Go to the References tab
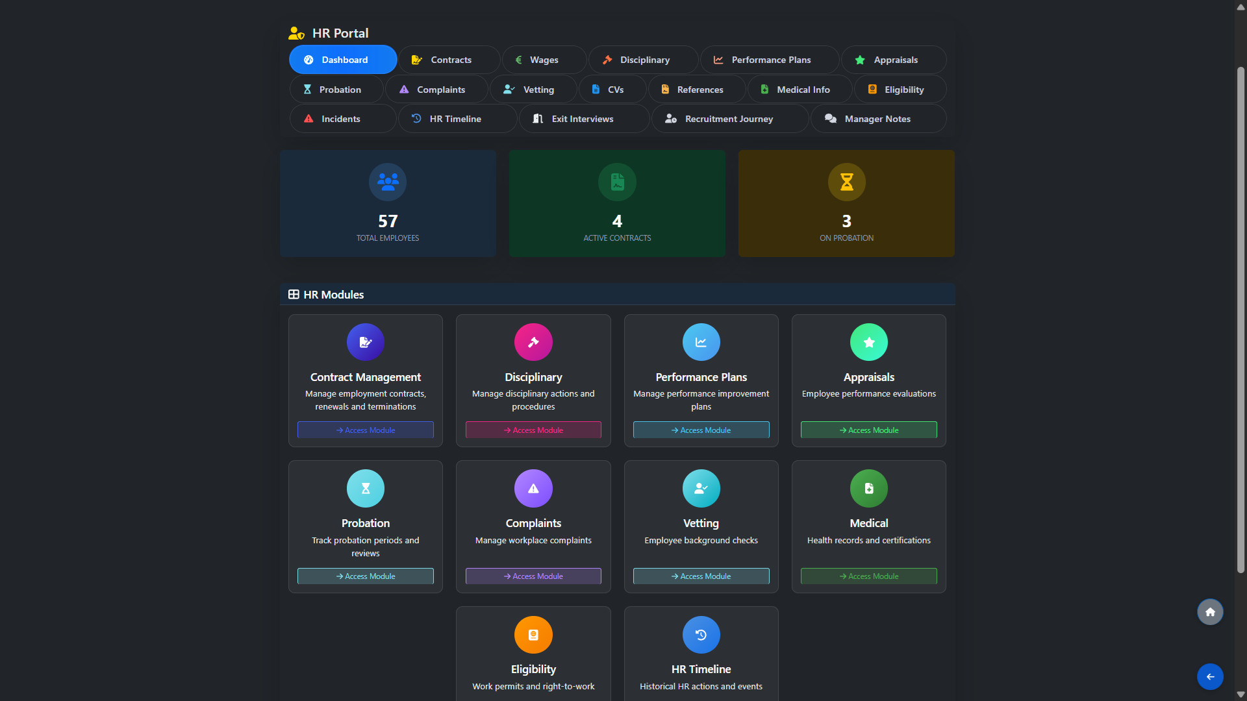The width and height of the screenshot is (1247, 701). [x=697, y=90]
